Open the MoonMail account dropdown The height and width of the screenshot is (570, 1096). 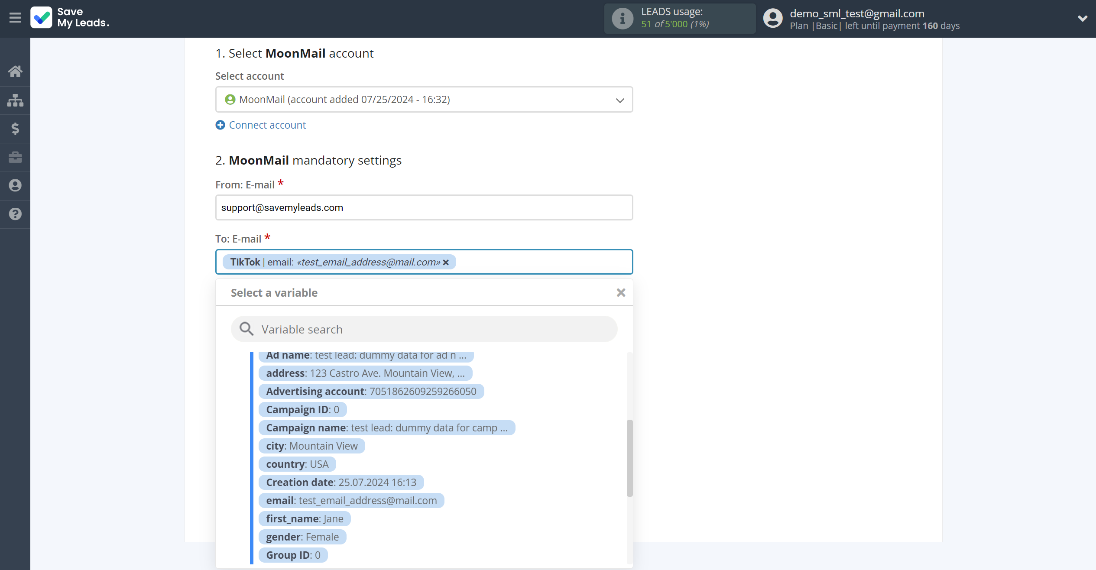point(424,100)
